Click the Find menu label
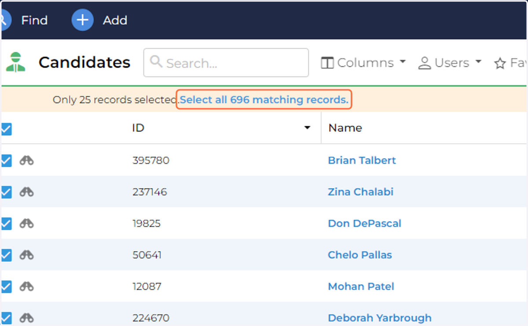This screenshot has width=528, height=326. click(x=34, y=20)
